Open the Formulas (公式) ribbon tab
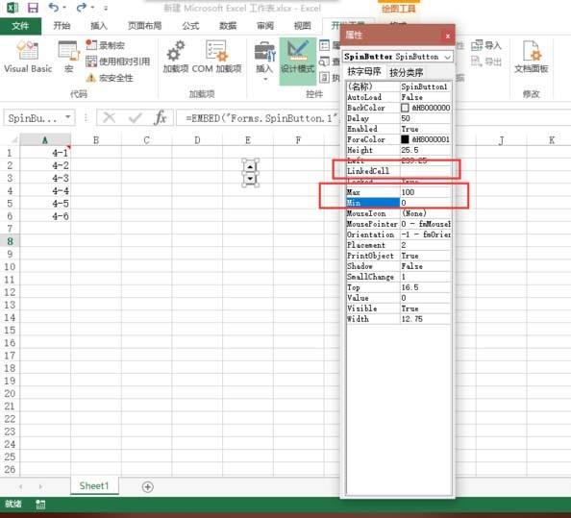571x518 pixels. tap(190, 26)
